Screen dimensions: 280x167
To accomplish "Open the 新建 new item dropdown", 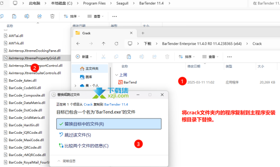I will [x=84, y=57].
